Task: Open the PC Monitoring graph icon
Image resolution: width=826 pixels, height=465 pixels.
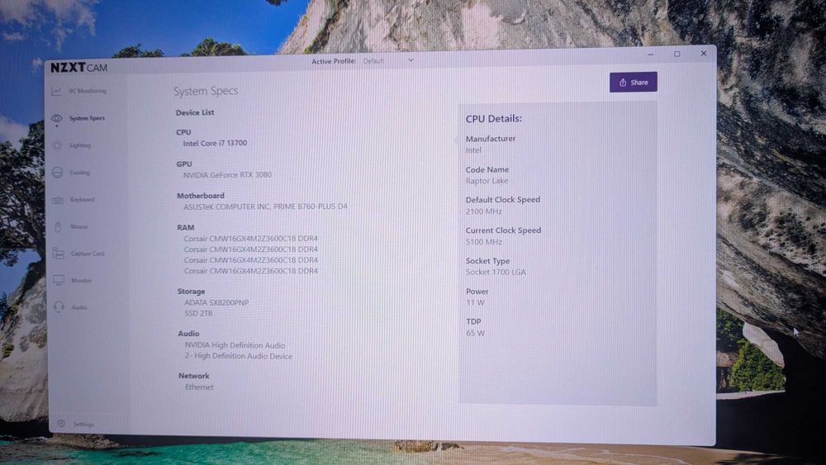Action: pos(56,91)
